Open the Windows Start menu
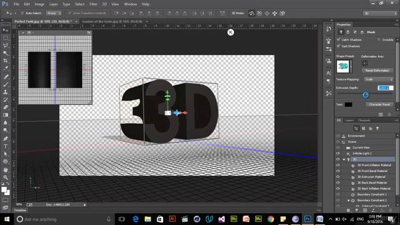The width and height of the screenshot is (400, 225). tap(7, 219)
